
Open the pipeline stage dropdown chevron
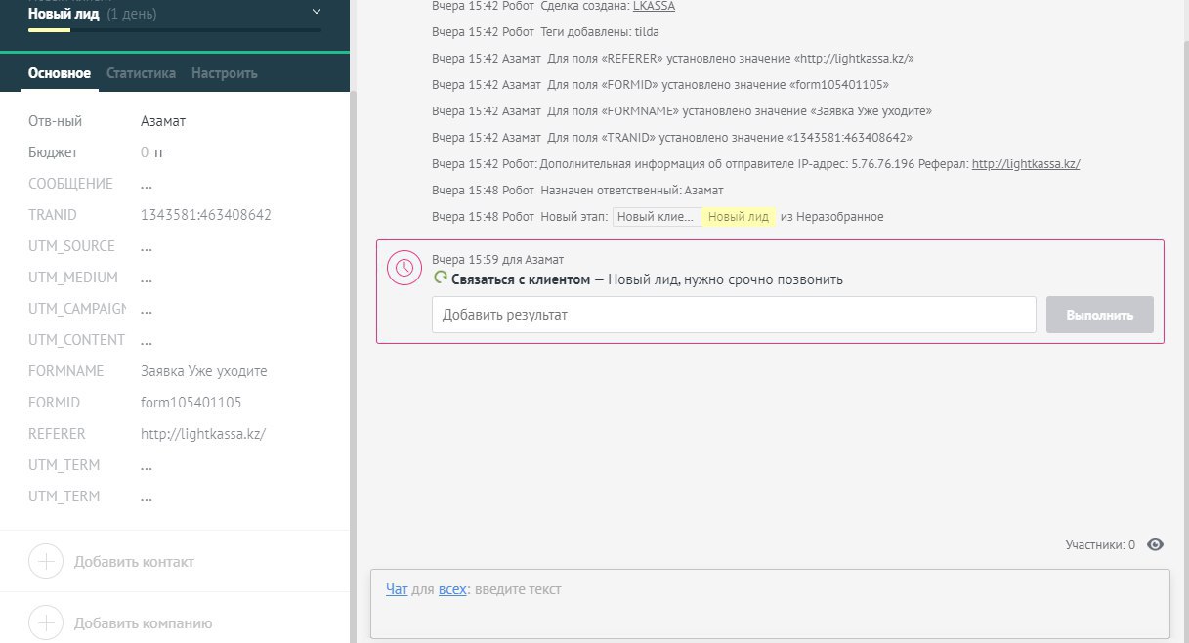[x=316, y=12]
